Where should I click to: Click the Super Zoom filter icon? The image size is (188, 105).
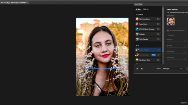(137, 24)
